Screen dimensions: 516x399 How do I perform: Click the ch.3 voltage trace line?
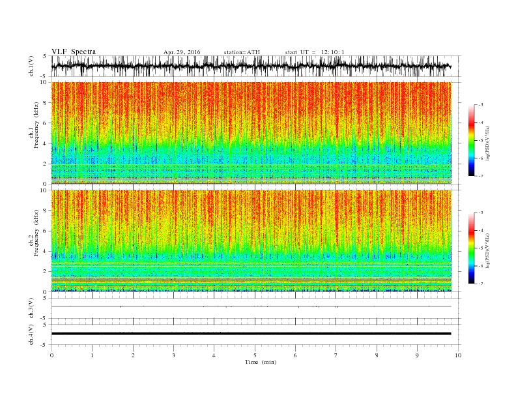251,306
